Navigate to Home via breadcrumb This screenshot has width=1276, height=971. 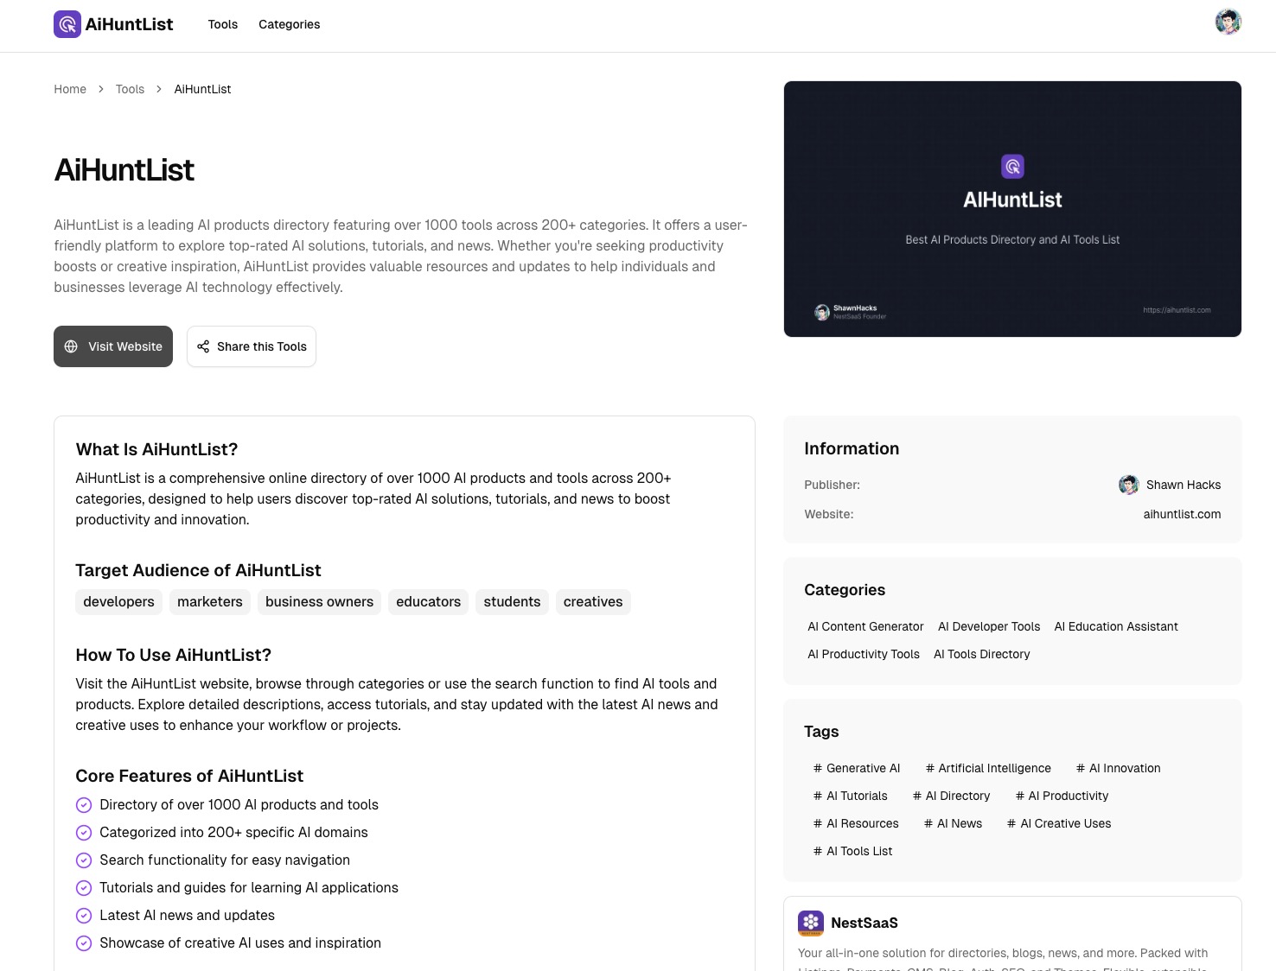pyautogui.click(x=70, y=89)
